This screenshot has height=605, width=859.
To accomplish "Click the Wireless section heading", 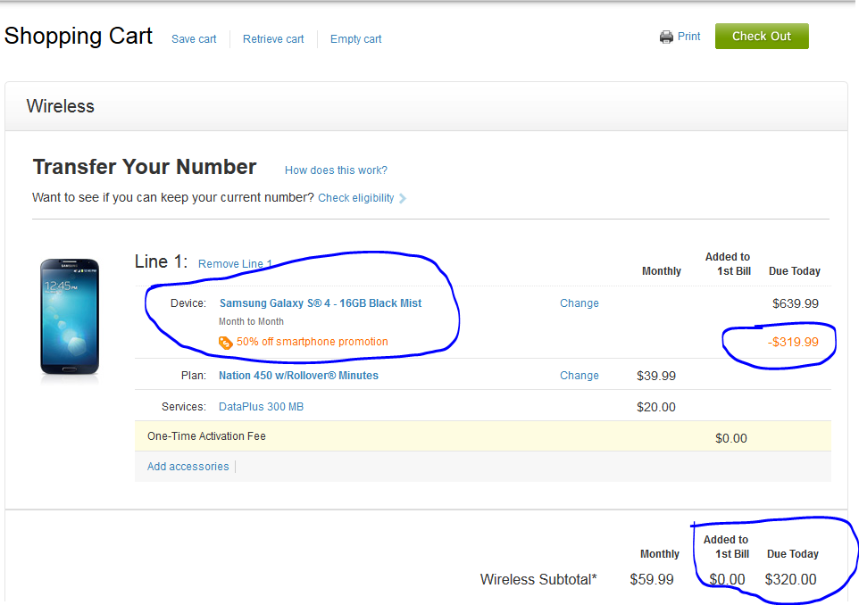I will pos(60,106).
